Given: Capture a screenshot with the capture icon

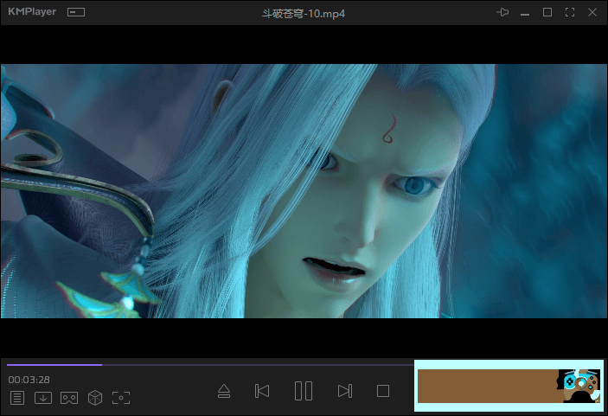Looking at the screenshot, I should [x=121, y=398].
